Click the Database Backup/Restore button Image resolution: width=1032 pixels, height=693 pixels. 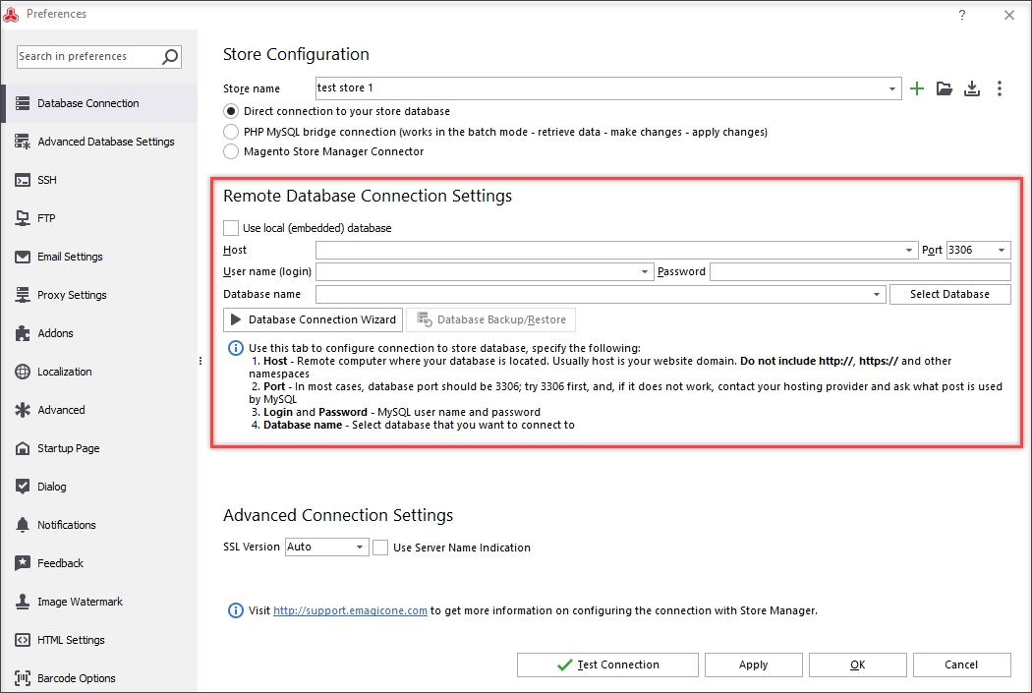(491, 319)
